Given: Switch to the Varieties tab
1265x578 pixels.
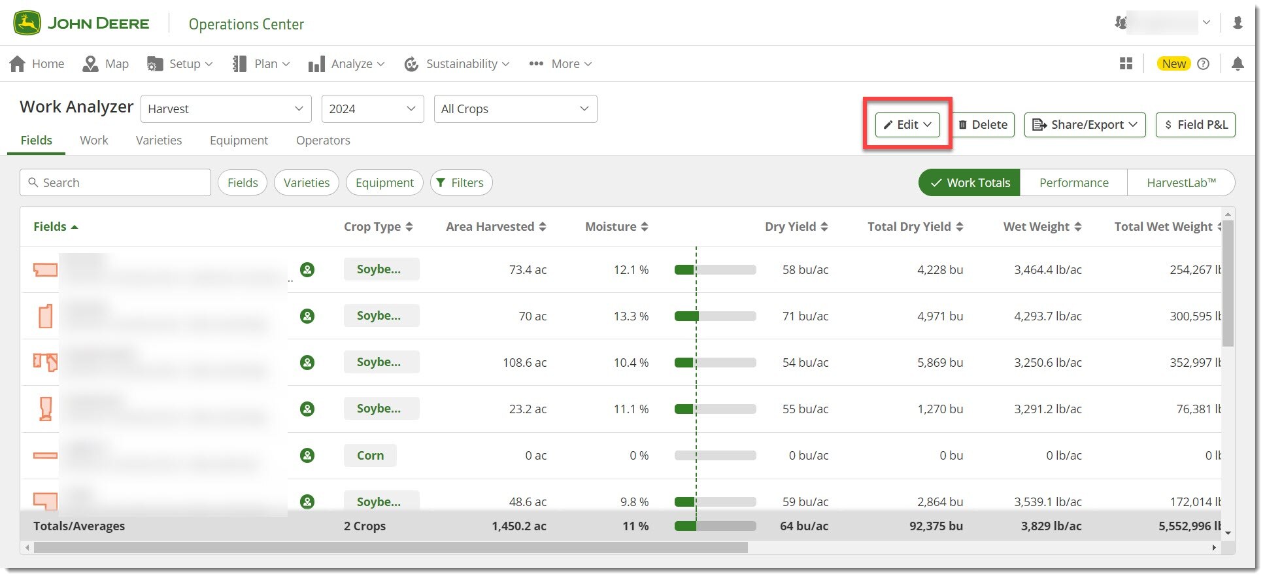Looking at the screenshot, I should point(159,140).
